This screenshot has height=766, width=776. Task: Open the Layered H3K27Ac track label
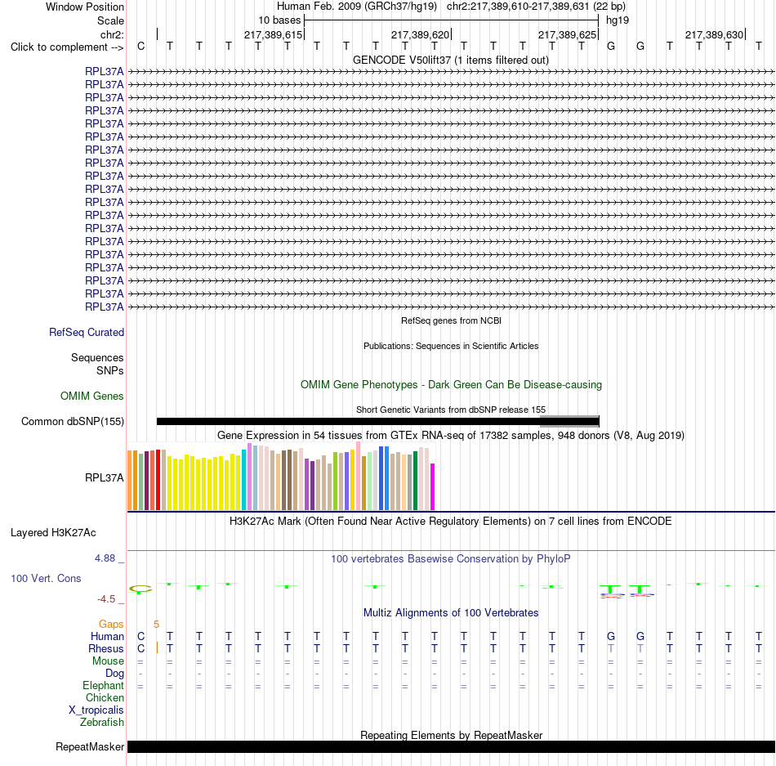click(x=53, y=533)
